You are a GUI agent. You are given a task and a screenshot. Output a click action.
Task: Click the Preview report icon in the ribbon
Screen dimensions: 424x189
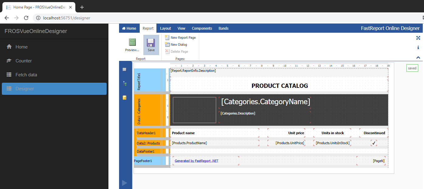pyautogui.click(x=132, y=42)
